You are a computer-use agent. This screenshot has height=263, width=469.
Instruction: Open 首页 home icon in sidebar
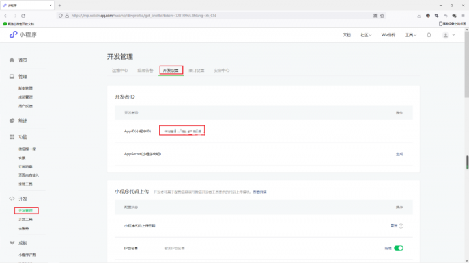[12, 60]
